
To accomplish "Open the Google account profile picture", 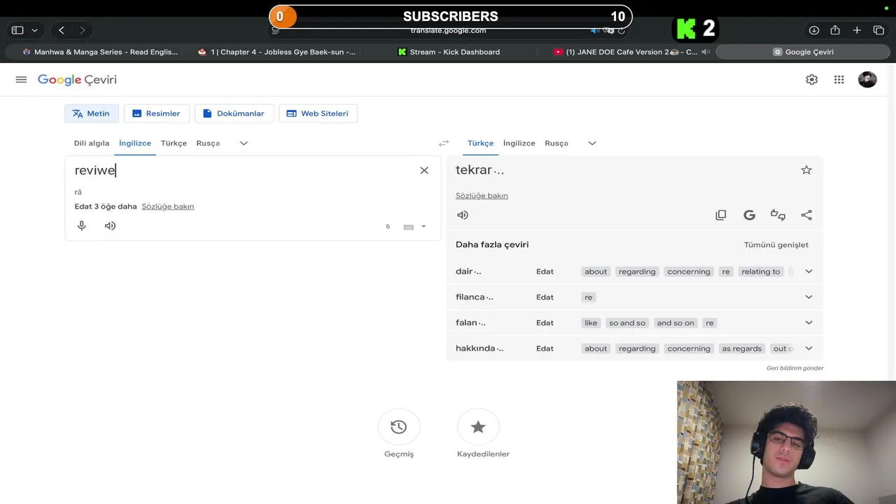I will (x=867, y=80).
